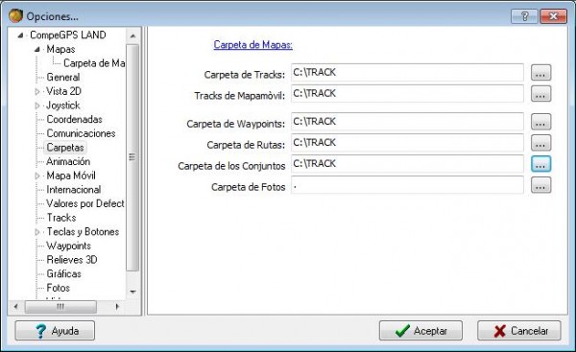Screen dimensions: 576x352
Task: Click the Carpeta de Fotos path field
Action: 407,184
